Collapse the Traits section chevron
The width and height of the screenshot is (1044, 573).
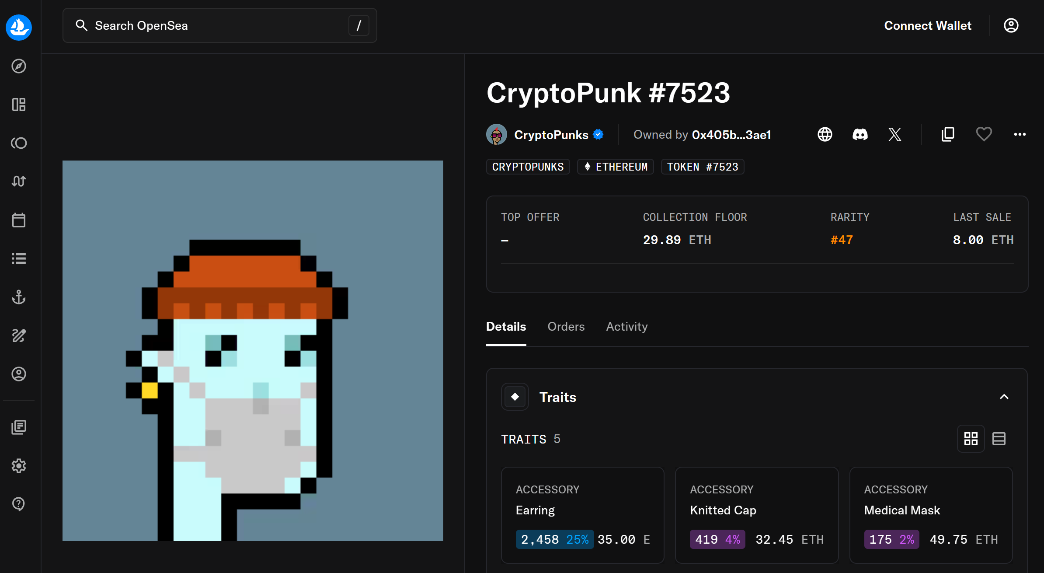(x=1004, y=396)
